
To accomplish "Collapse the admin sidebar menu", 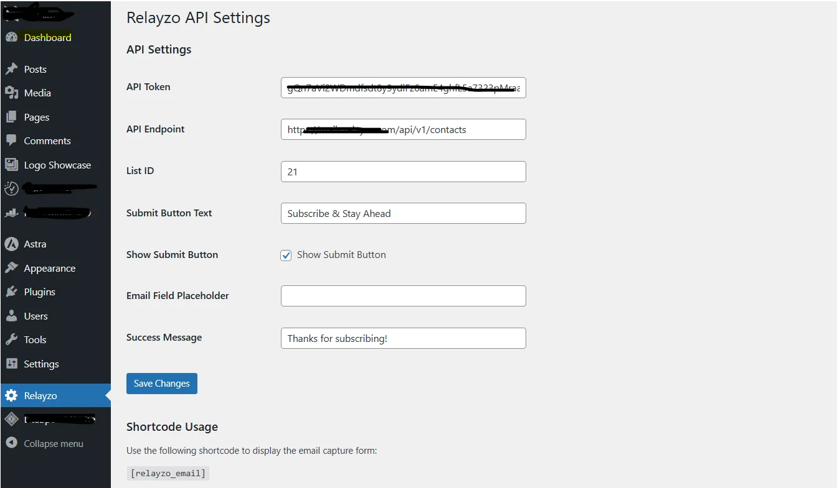I will pyautogui.click(x=53, y=443).
